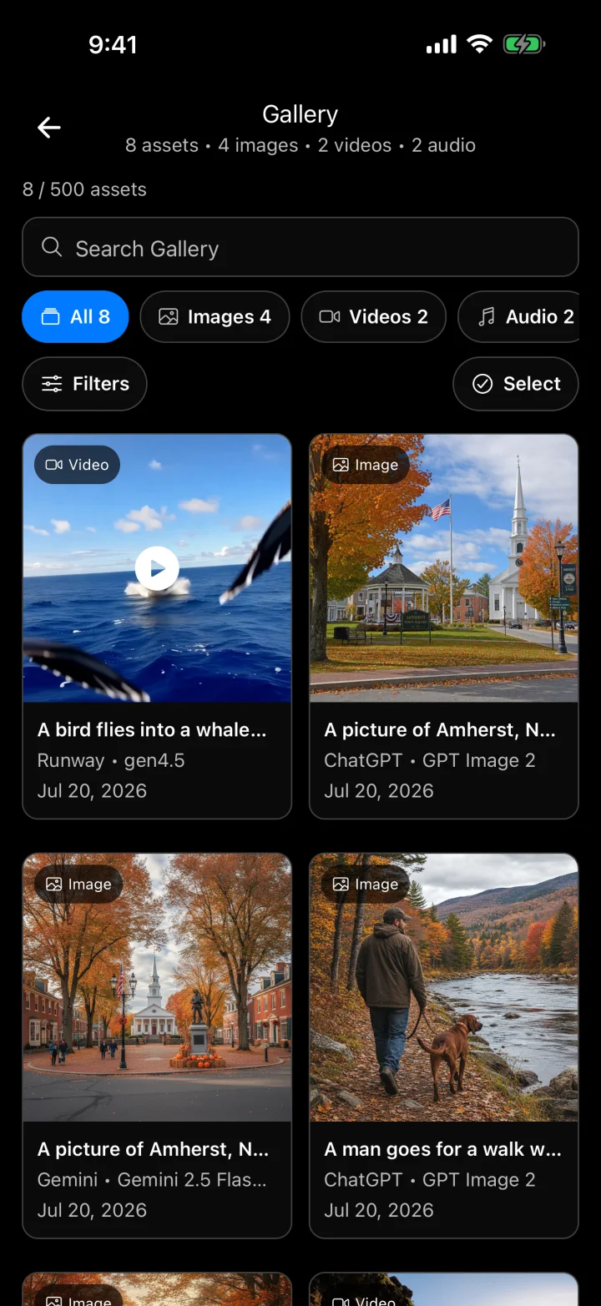Click Image badge on man walking dog card

click(x=365, y=885)
